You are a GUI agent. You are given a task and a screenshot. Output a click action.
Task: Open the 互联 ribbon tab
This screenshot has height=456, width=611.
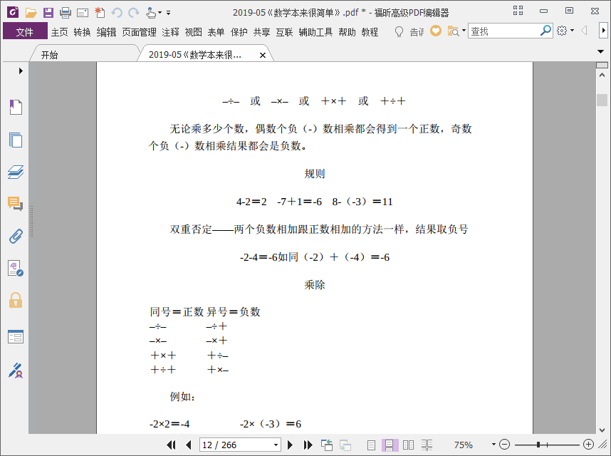284,32
